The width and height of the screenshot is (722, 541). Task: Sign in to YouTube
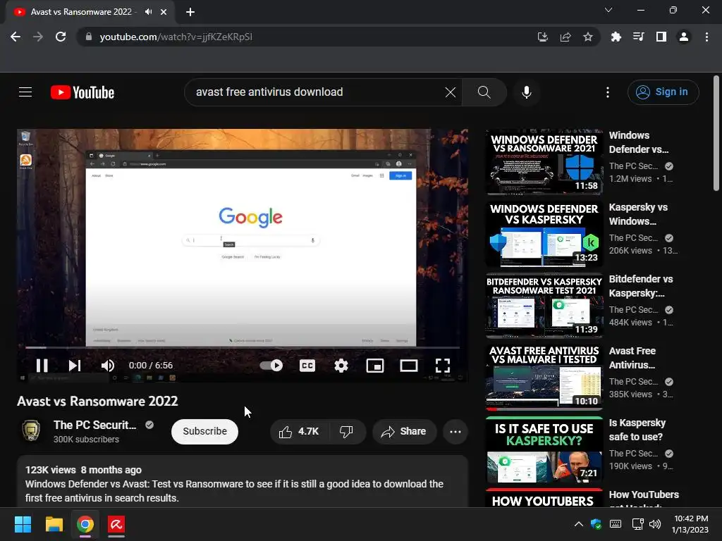pos(663,92)
